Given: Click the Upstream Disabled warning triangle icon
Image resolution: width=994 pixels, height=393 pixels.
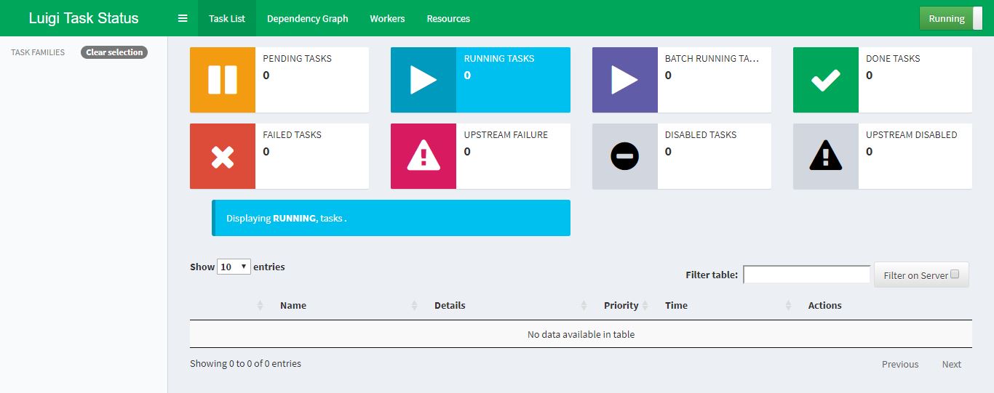Looking at the screenshot, I should point(826,156).
